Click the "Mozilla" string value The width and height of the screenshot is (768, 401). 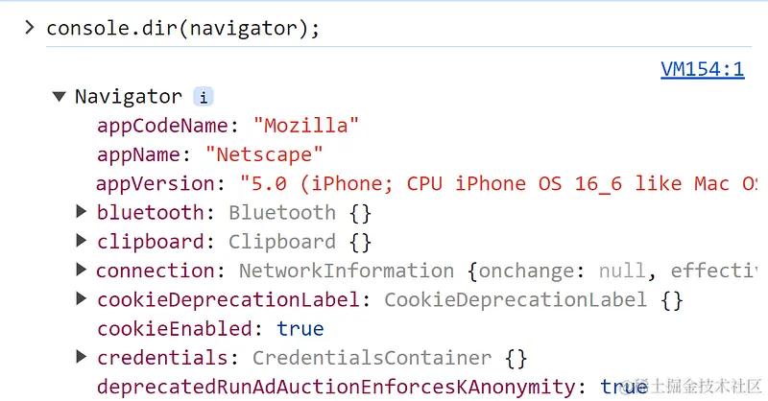coord(306,126)
